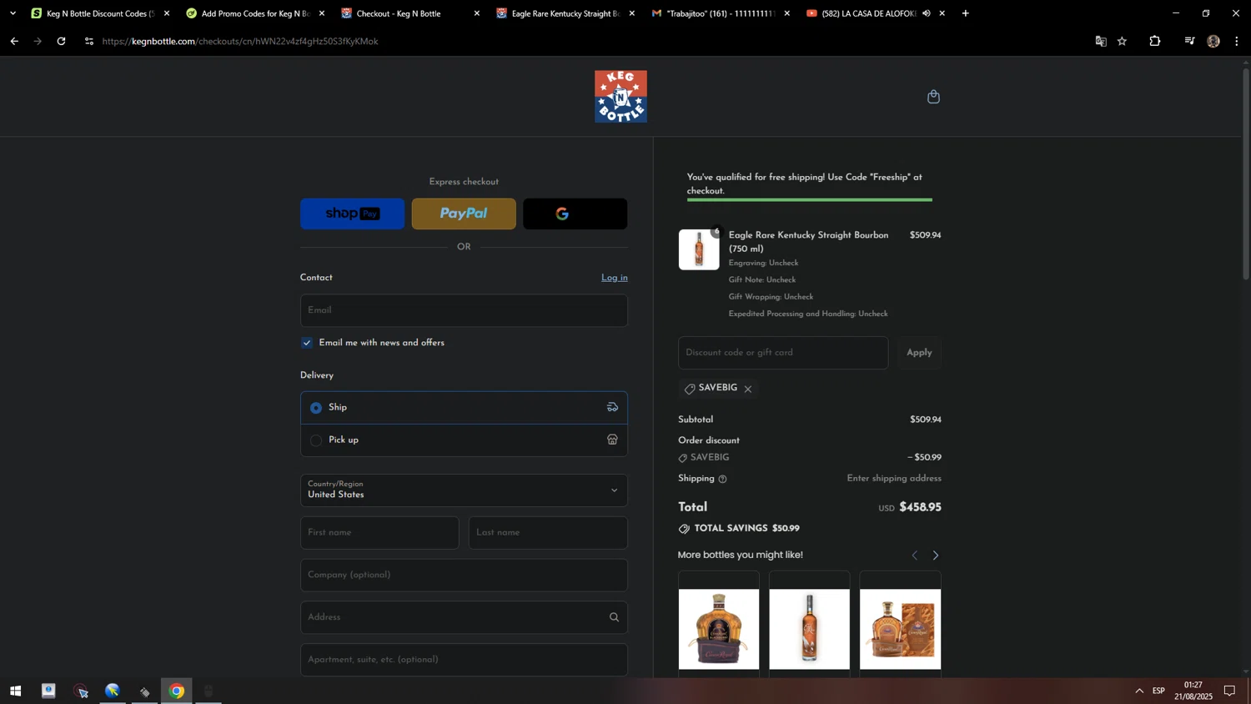Switch to Gmail Trabajitoo tab
Image resolution: width=1251 pixels, height=704 pixels.
721,13
